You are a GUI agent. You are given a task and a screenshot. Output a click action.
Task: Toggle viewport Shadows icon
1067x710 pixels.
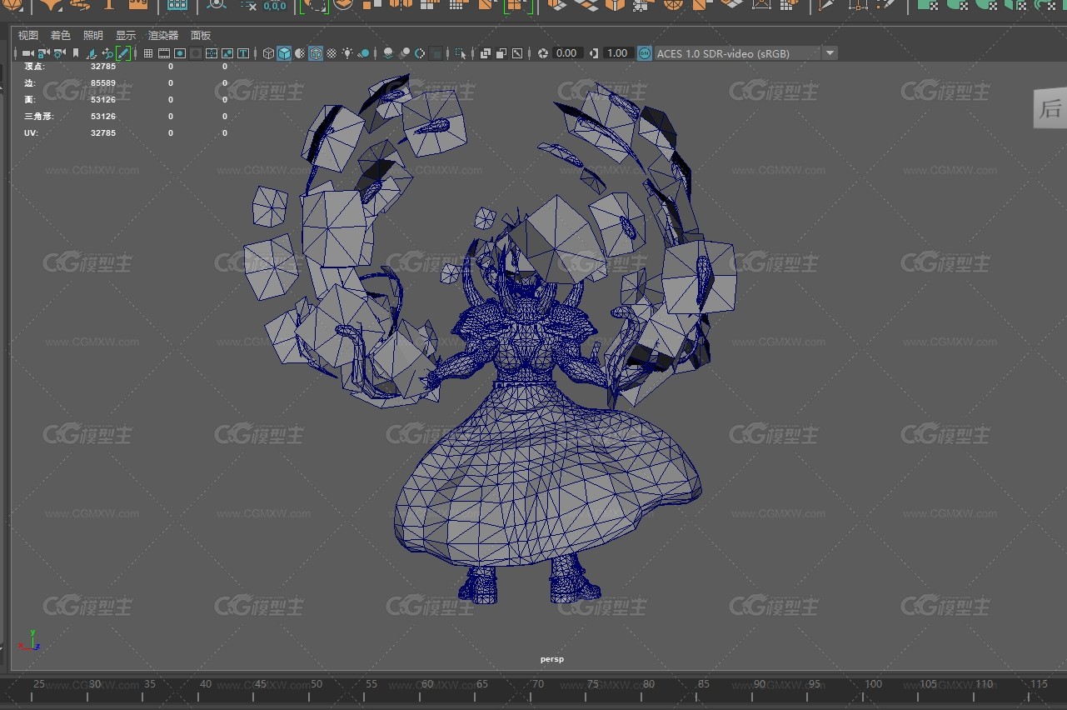point(363,53)
